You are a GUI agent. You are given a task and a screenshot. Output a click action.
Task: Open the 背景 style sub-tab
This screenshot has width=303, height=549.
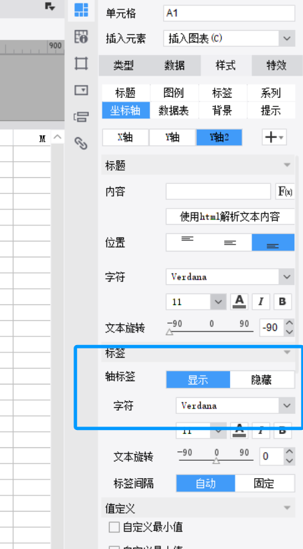click(x=223, y=110)
